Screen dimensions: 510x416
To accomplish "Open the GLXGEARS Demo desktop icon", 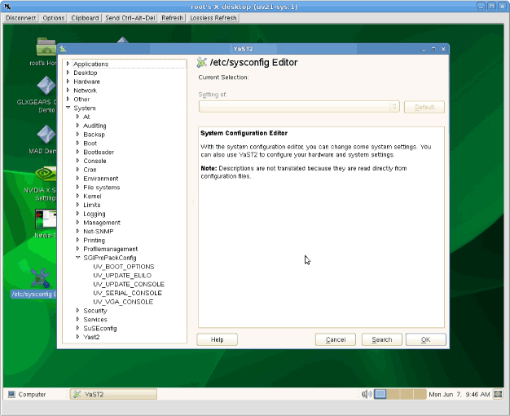I will [x=46, y=86].
